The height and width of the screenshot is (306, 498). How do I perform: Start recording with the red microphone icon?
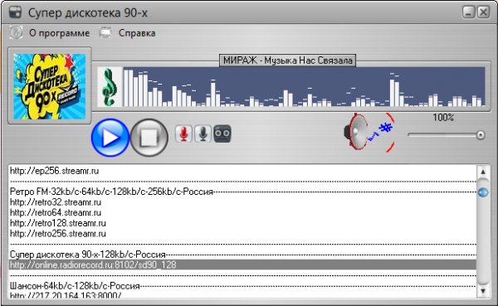[x=183, y=134]
